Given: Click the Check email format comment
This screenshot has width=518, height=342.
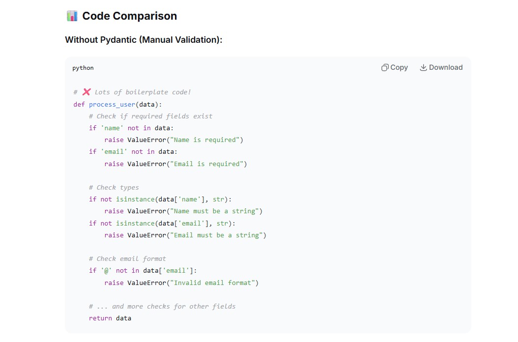Looking at the screenshot, I should 127,259.
